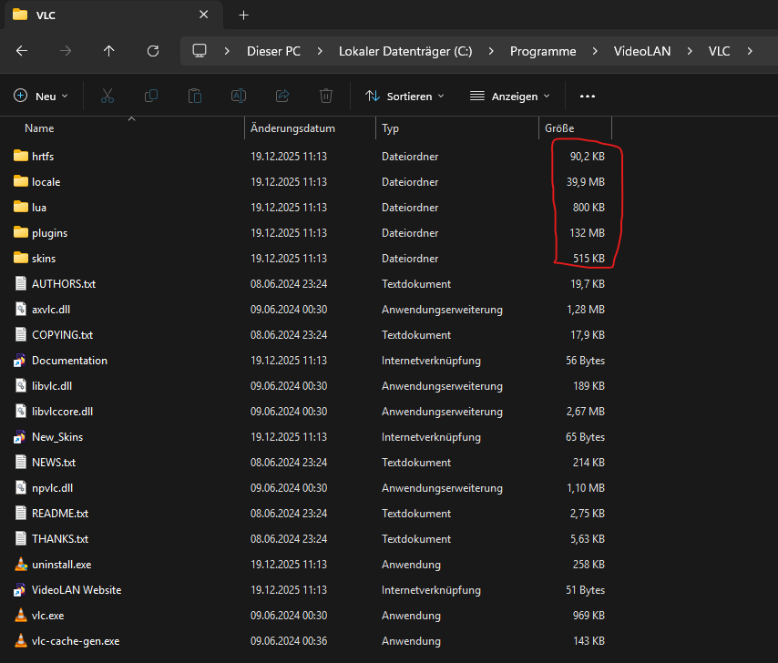
Task: Select the AUTHORS.txt document icon
Action: pyautogui.click(x=21, y=283)
